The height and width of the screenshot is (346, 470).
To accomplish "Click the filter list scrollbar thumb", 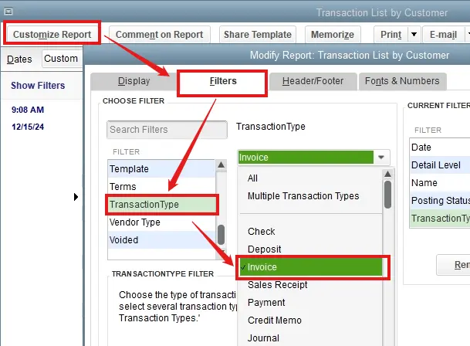I will pos(221,235).
